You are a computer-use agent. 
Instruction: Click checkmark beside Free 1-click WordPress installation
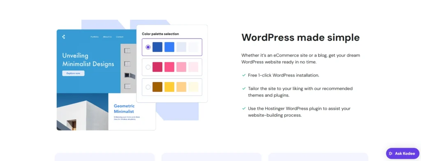tap(244, 75)
